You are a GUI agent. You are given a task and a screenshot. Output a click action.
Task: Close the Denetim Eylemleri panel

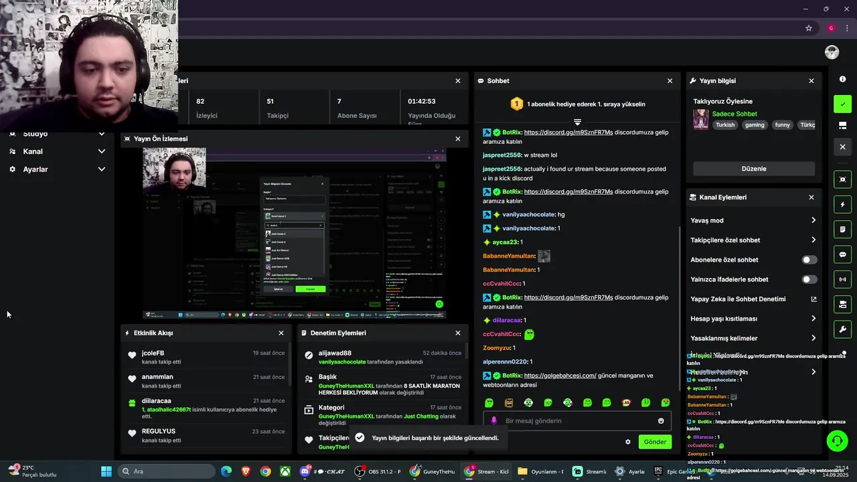pyautogui.click(x=458, y=333)
